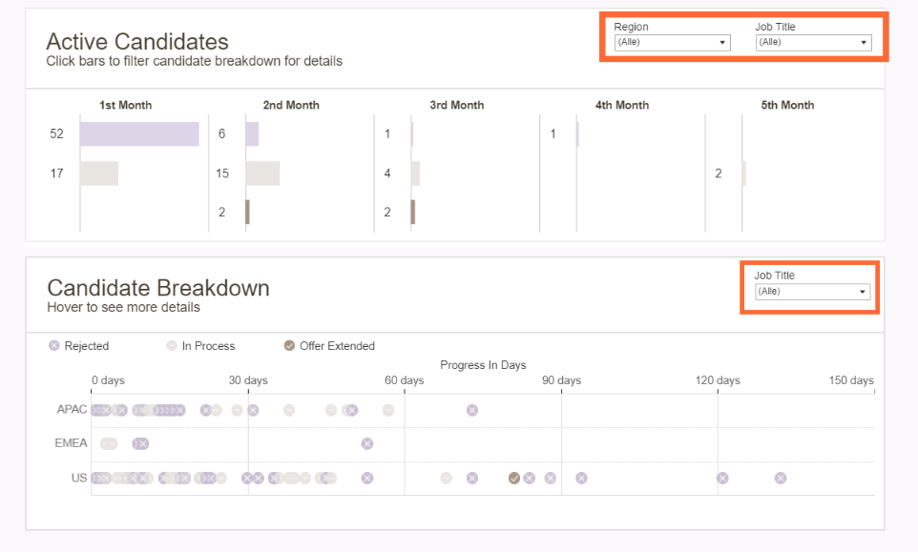Image resolution: width=918 pixels, height=552 pixels.
Task: Select the 3rd Month column header
Action: (x=456, y=105)
